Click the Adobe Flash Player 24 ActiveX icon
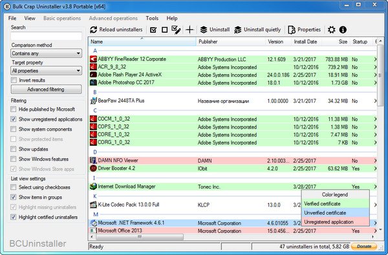The height and width of the screenshot is (255, 388). (93, 75)
